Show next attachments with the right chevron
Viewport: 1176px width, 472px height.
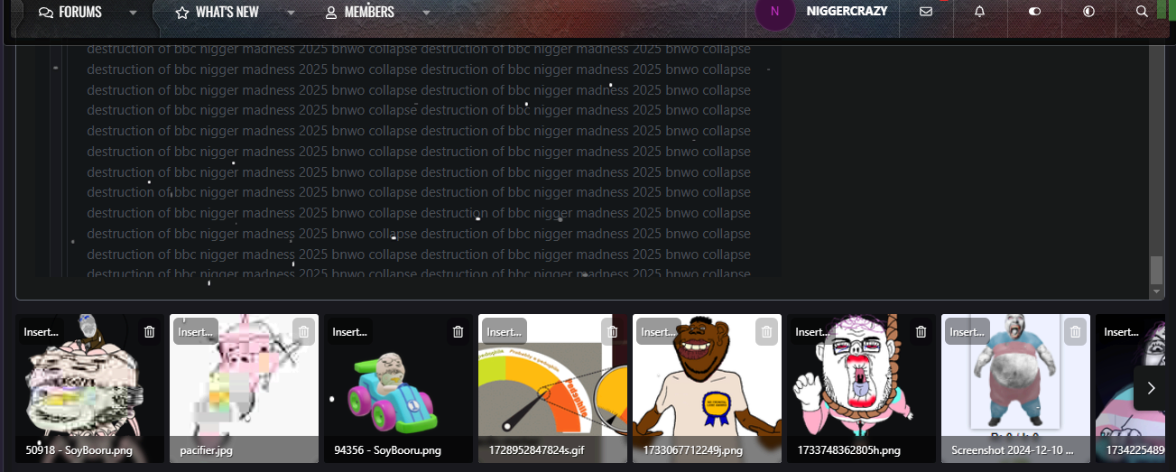tap(1150, 388)
